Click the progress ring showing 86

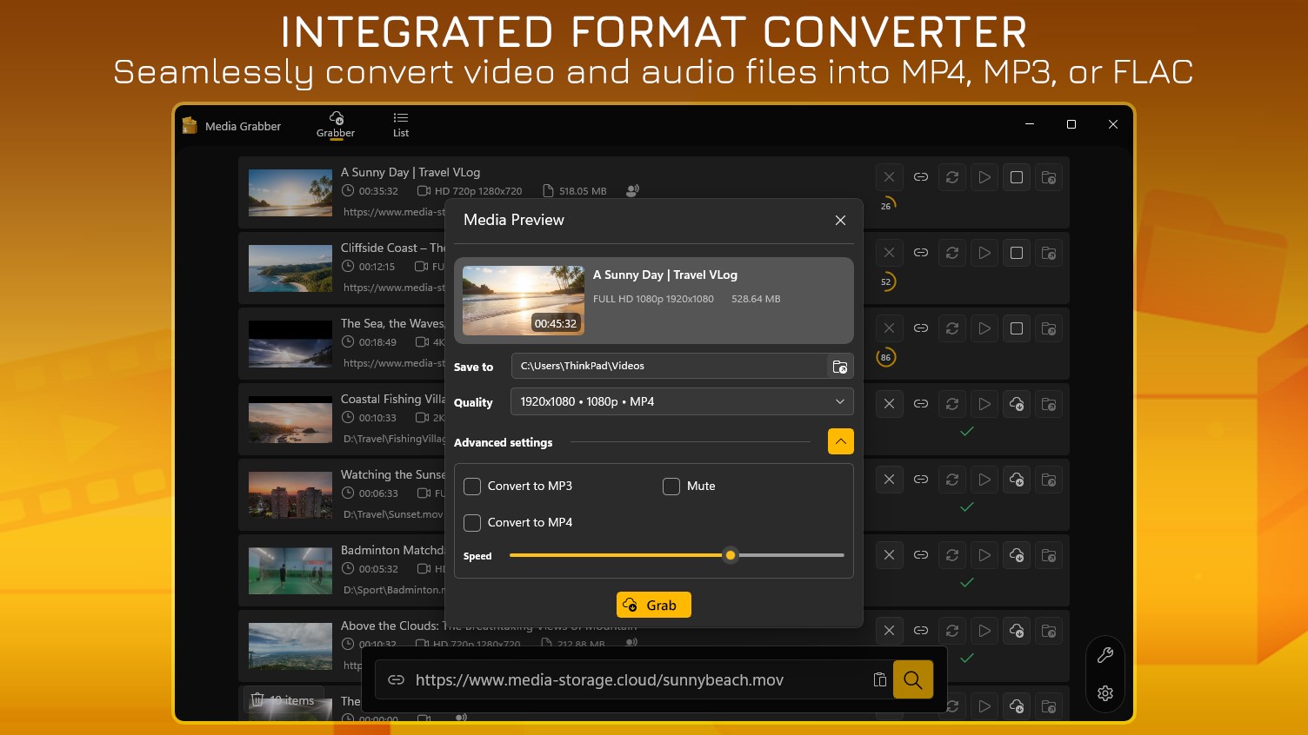(885, 357)
